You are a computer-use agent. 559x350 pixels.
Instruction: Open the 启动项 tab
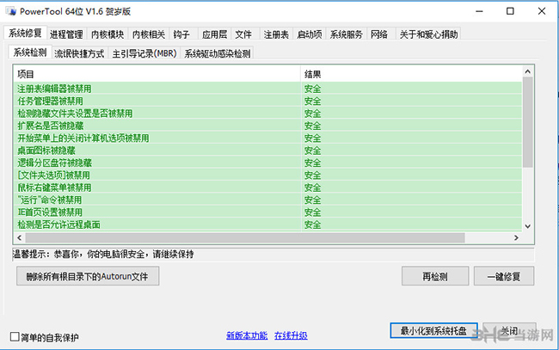(x=310, y=34)
